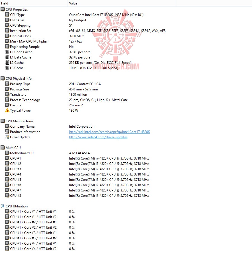Click the CPU Physical Info section icon
The image size is (252, 255).
tap(3, 79)
